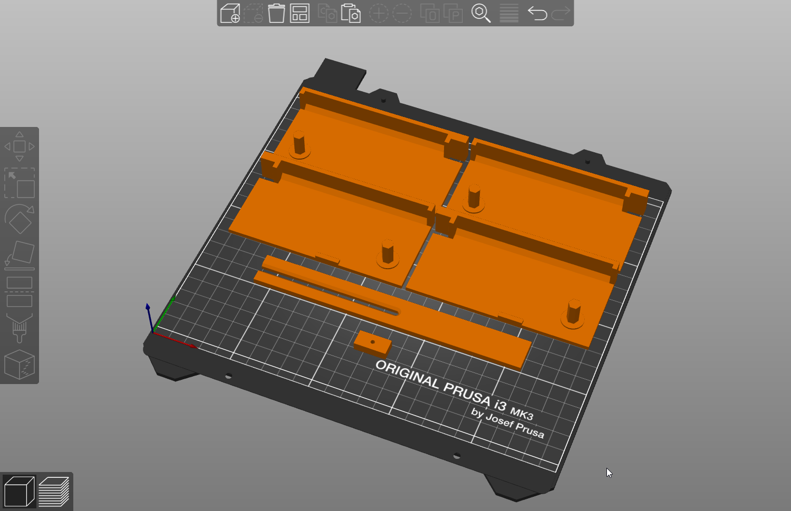Click the Paste clipboard icon
Viewport: 791px width, 511px height.
[x=351, y=13]
